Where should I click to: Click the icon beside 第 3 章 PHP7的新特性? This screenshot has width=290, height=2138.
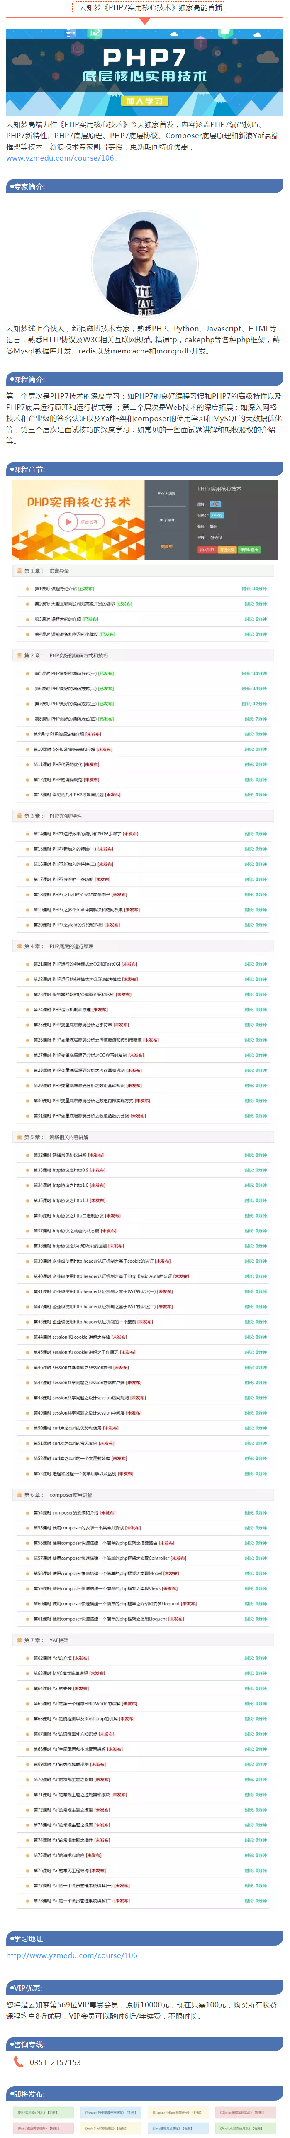(19, 815)
